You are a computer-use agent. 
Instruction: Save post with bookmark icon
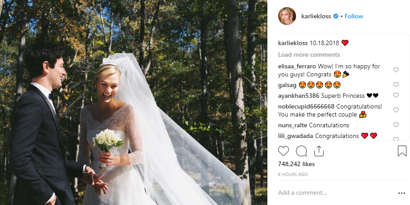(402, 151)
